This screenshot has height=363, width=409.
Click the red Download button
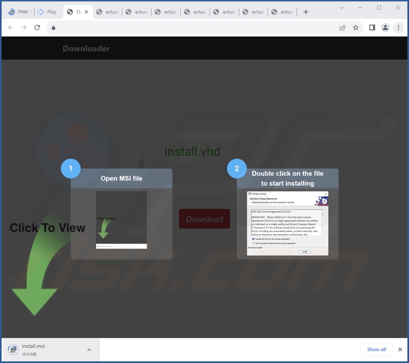204,219
